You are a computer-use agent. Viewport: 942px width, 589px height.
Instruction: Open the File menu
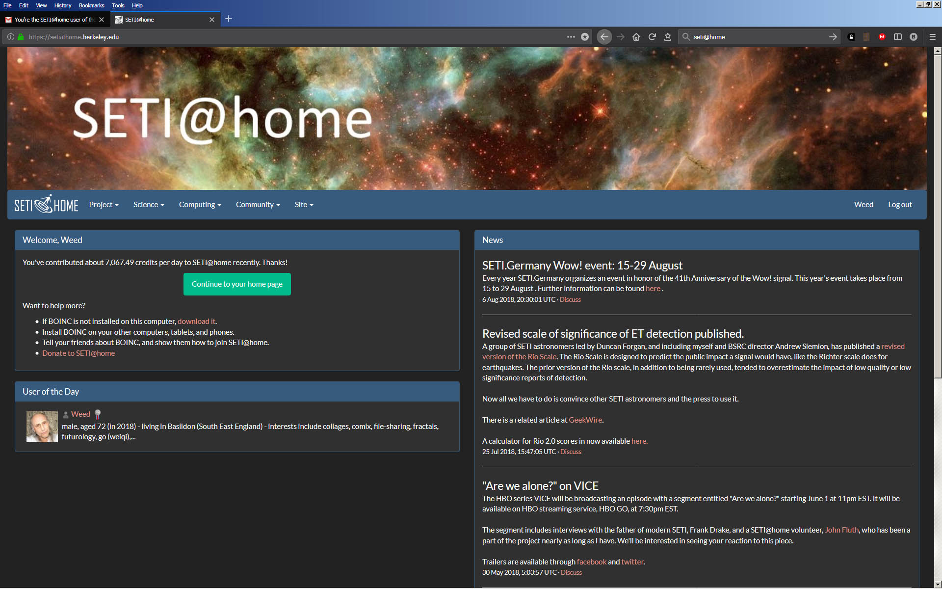[x=7, y=5]
